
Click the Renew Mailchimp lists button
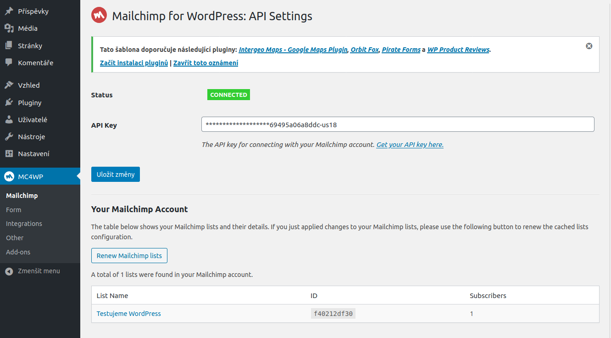(129, 256)
